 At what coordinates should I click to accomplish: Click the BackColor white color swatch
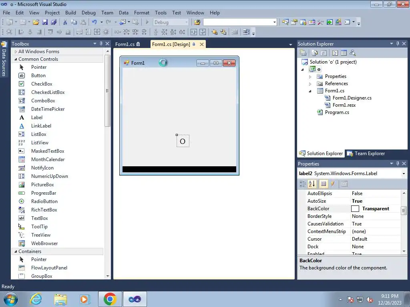(355, 209)
